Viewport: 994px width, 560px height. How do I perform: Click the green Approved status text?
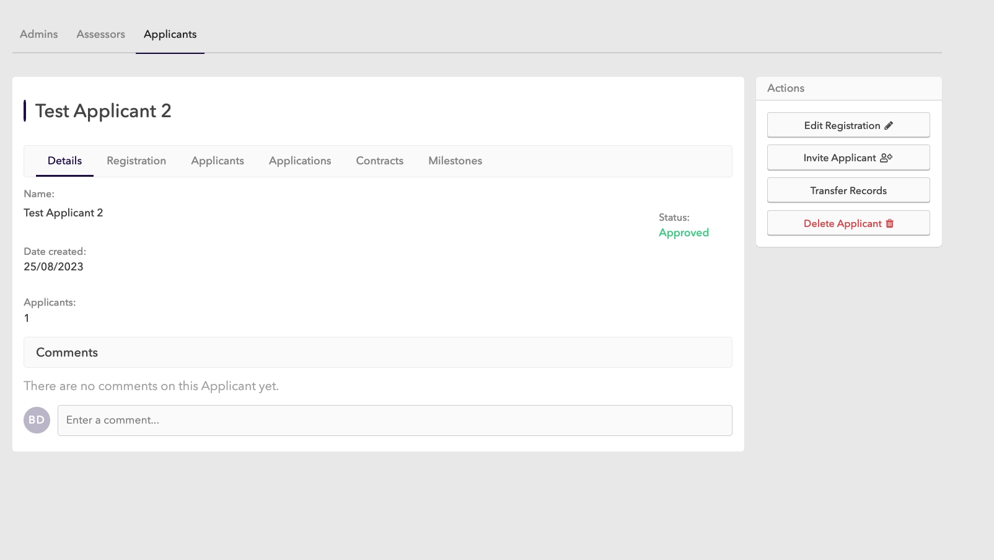click(x=684, y=233)
